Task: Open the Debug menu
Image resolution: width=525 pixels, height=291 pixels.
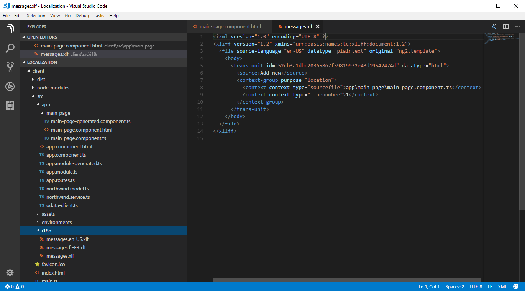Action: 82,16
